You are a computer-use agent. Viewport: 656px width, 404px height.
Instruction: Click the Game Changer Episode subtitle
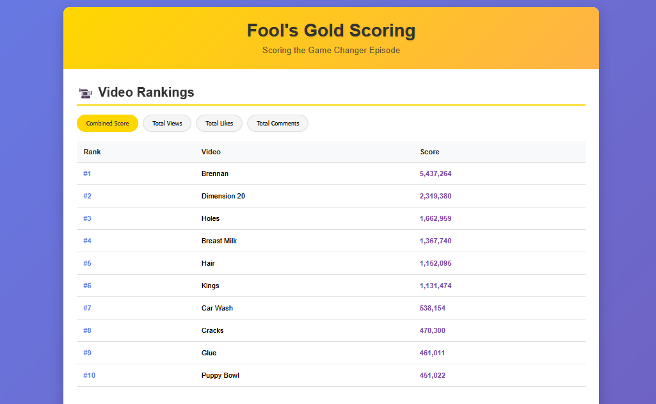331,50
